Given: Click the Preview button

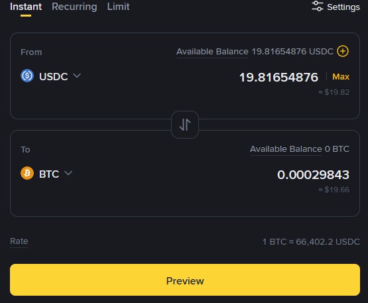Looking at the screenshot, I should tap(185, 280).
